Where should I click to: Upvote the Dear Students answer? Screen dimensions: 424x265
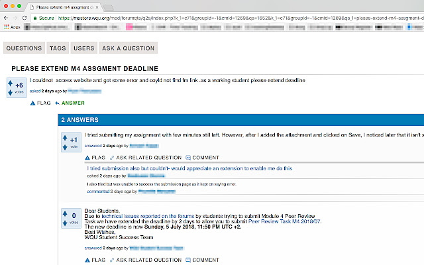[65, 213]
